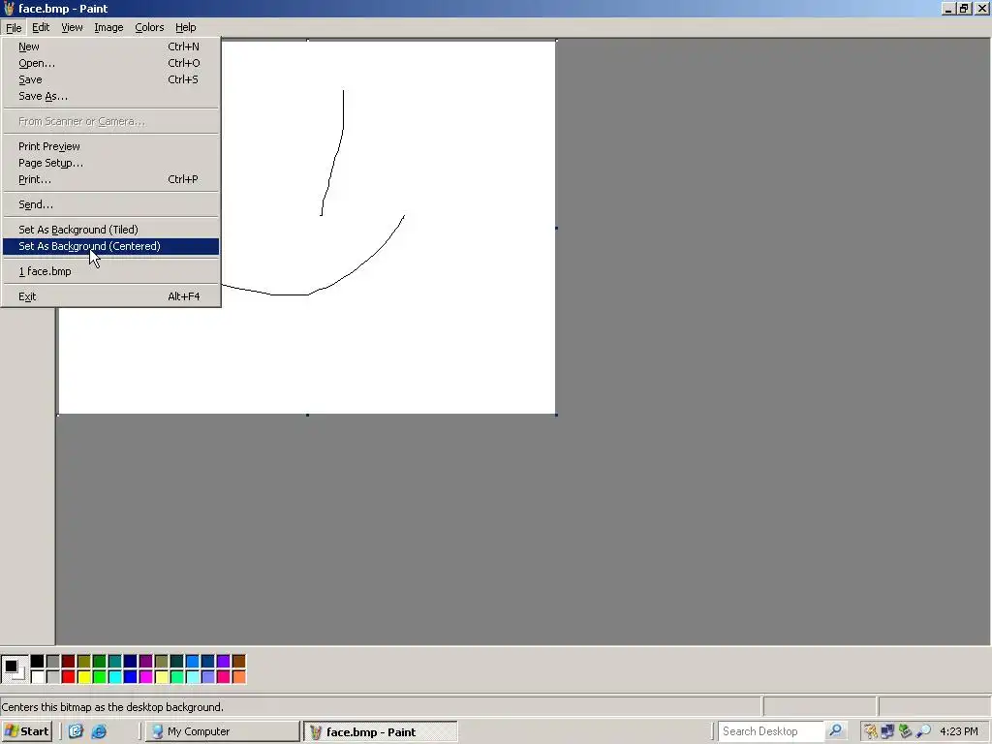
Task: Open the Start menu
Action: point(26,731)
